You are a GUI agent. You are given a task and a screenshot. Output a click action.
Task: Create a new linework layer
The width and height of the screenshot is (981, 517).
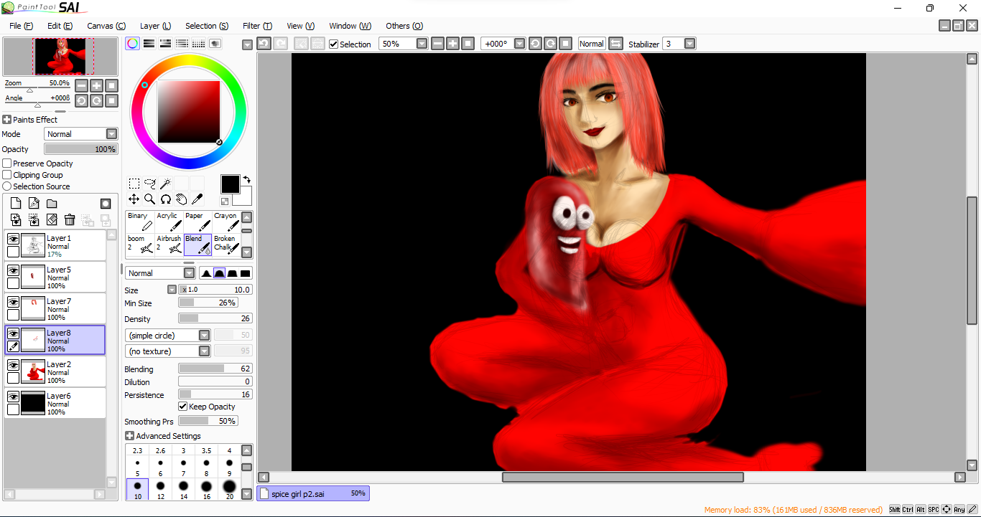34,204
